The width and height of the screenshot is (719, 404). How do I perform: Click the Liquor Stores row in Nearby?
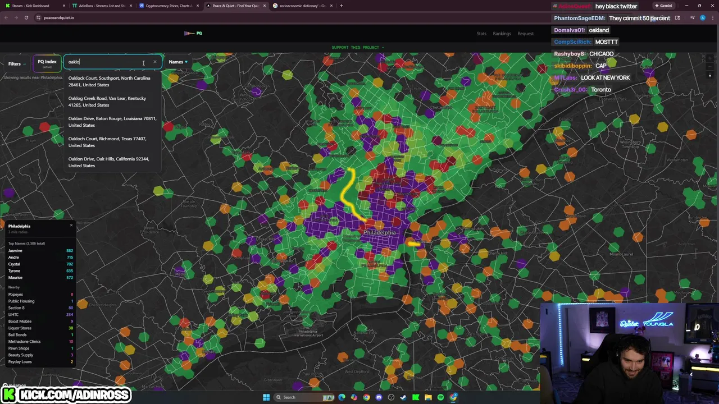pos(40,328)
